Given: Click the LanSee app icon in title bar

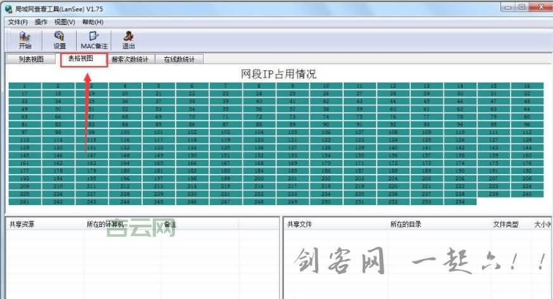Looking at the screenshot, I should (9, 9).
